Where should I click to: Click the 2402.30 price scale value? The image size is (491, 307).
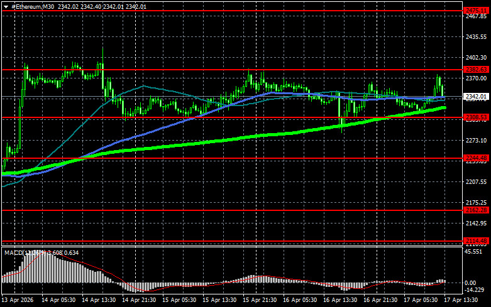476,58
